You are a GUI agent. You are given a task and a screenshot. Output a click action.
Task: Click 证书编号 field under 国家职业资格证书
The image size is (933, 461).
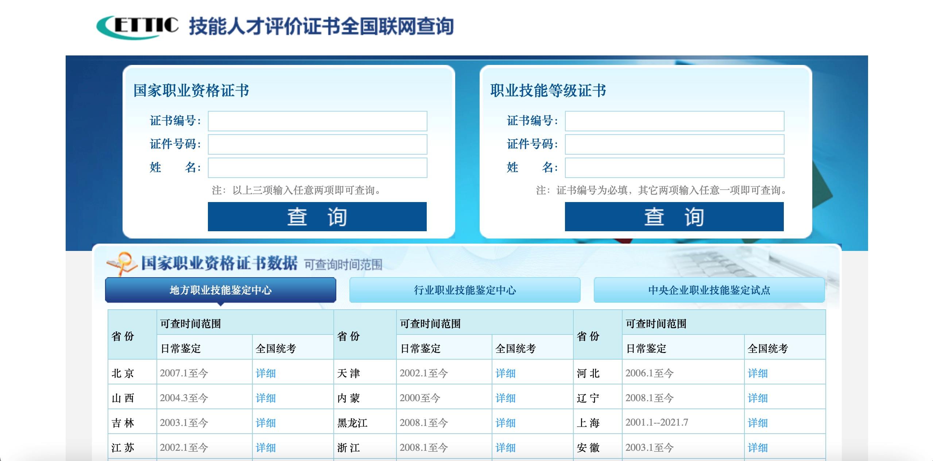[317, 121]
